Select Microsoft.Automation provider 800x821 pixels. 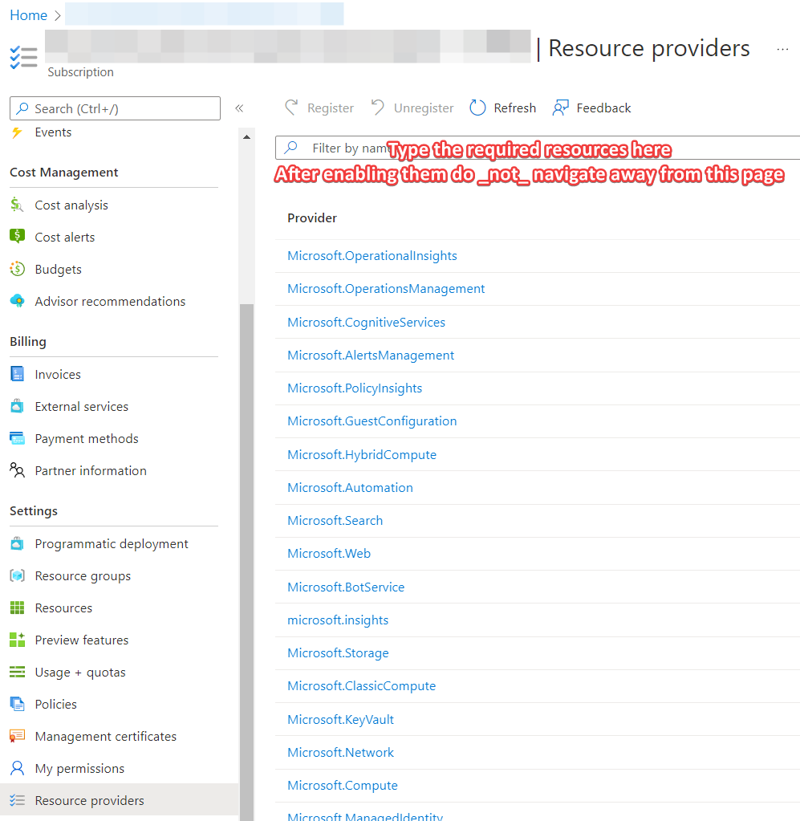350,487
